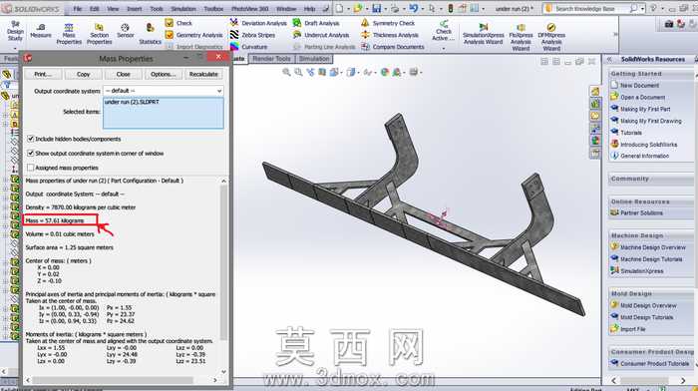Open Undercut Analysis
This screenshot has height=391, width=698.
coord(320,35)
